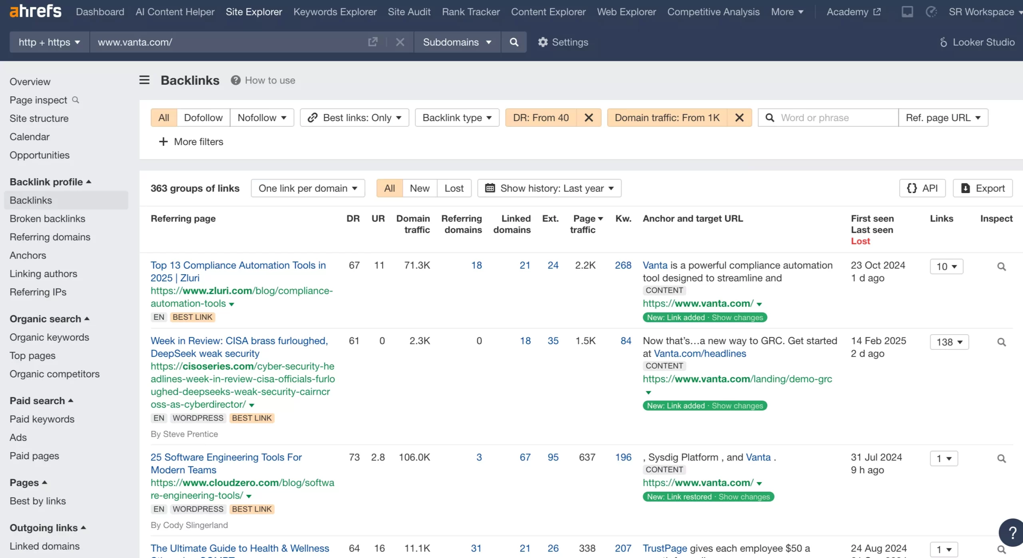1023x558 pixels.
Task: Open Site Audit
Action: 409,12
